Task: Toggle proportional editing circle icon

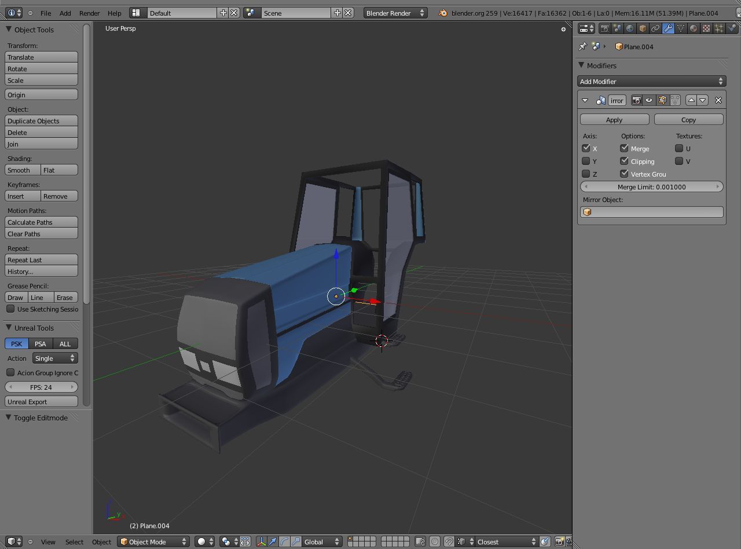Action: coord(435,541)
